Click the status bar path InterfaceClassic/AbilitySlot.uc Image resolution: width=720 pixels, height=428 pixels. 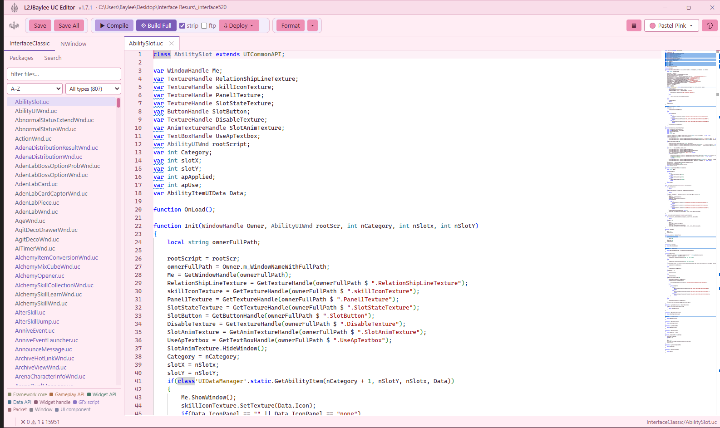pyautogui.click(x=681, y=422)
